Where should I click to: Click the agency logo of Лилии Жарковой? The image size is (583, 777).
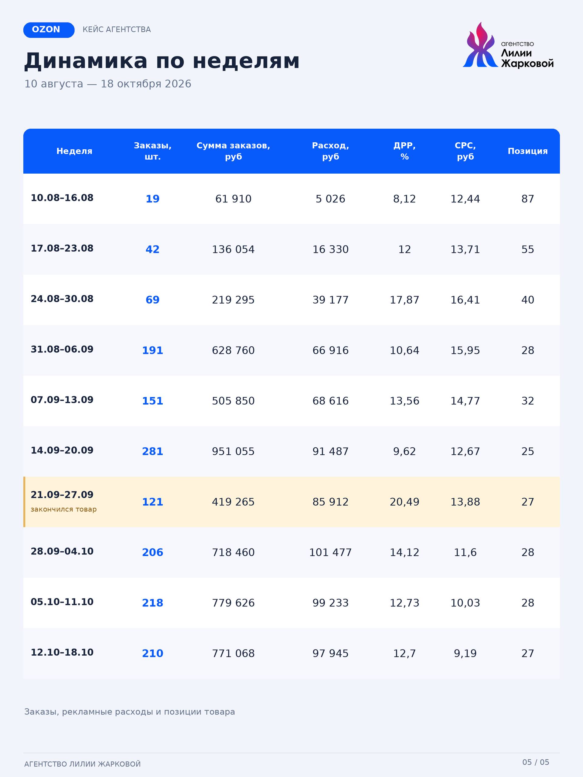508,45
